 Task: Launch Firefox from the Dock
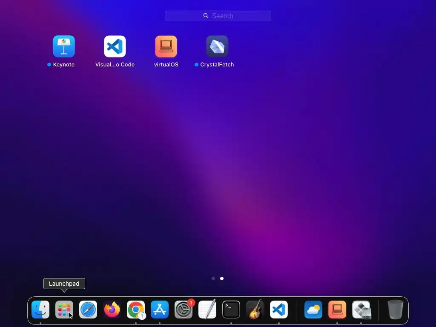pos(112,310)
